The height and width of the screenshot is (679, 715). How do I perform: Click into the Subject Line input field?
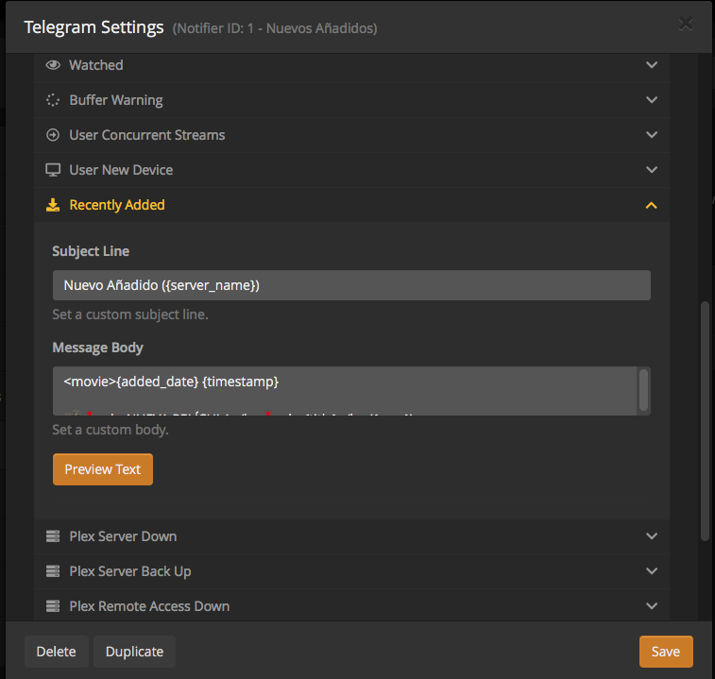coord(351,285)
